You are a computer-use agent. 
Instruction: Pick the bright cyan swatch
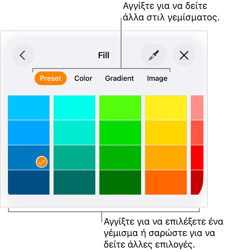(x=74, y=108)
